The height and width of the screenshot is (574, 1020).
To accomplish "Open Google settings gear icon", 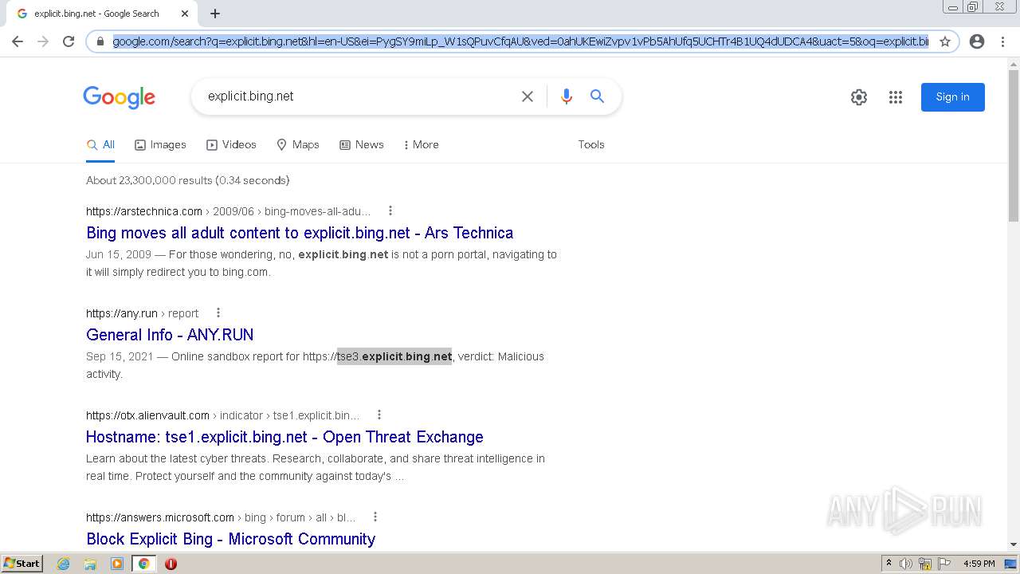I will (859, 97).
